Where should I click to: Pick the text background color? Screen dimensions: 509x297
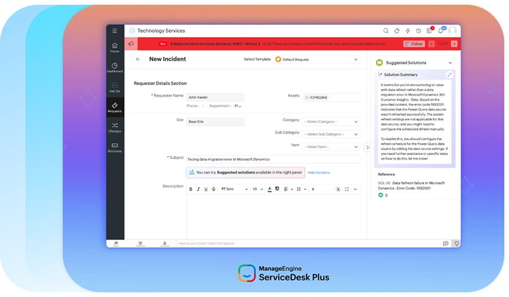(x=277, y=189)
